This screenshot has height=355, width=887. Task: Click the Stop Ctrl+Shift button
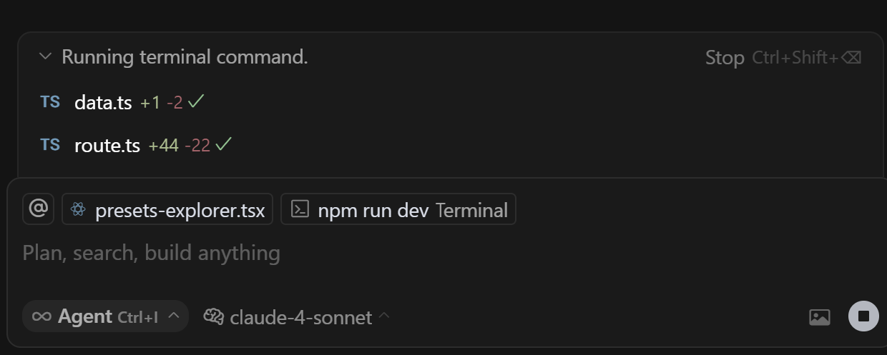pyautogui.click(x=783, y=57)
